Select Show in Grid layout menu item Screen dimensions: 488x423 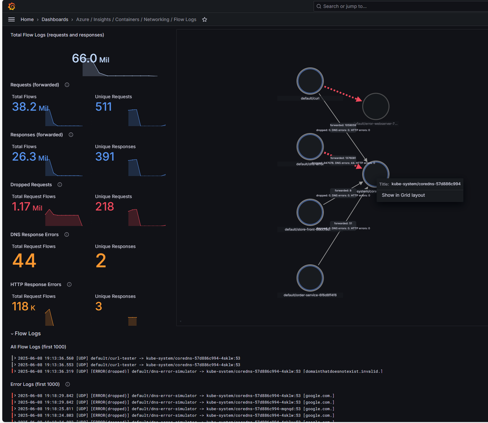403,195
